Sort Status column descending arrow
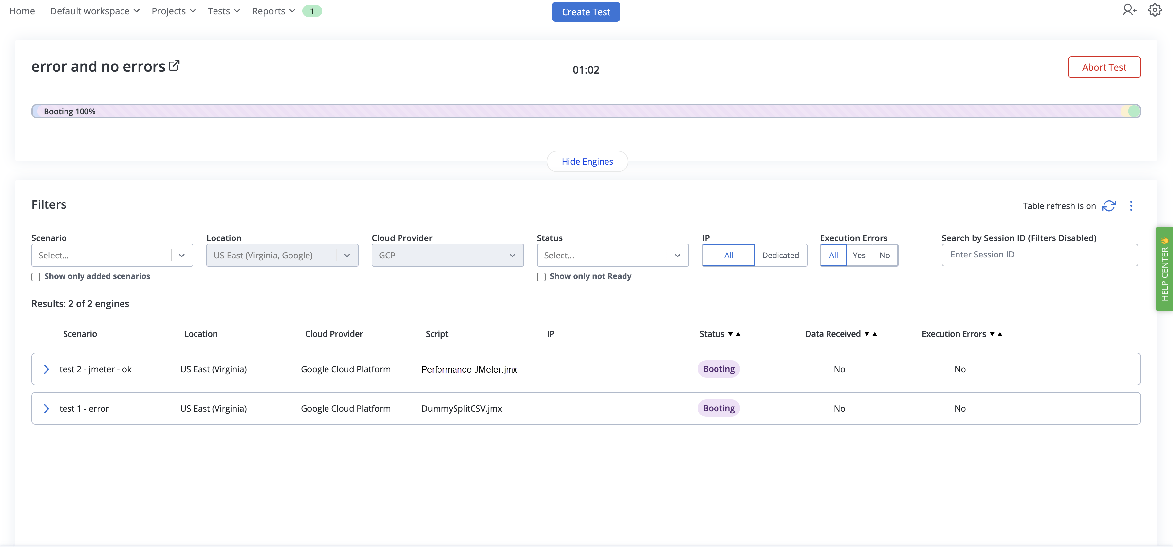Image resolution: width=1173 pixels, height=547 pixels. pos(730,334)
